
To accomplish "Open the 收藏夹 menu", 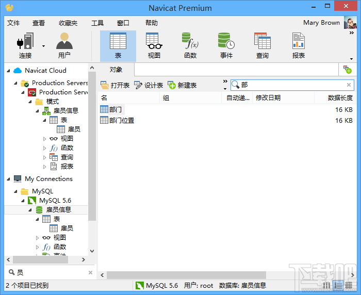I will (x=68, y=23).
